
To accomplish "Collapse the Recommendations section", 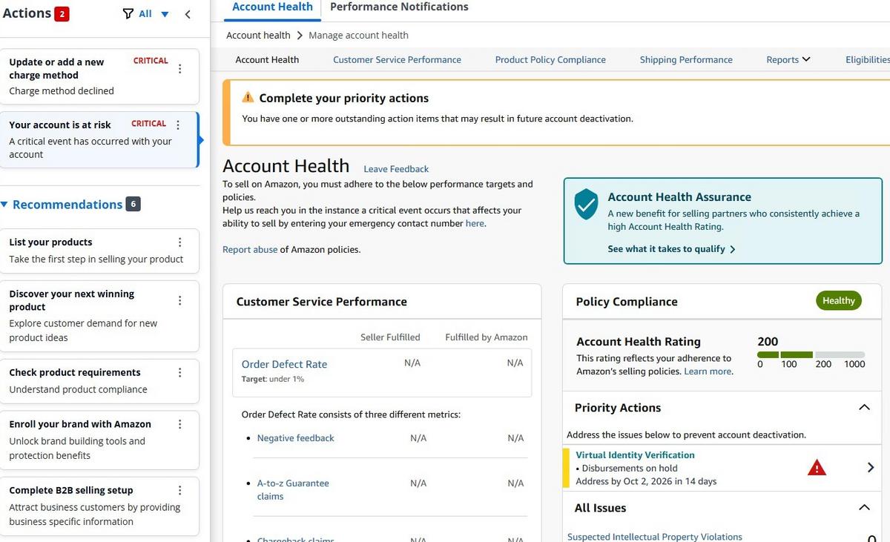I will click(x=5, y=204).
